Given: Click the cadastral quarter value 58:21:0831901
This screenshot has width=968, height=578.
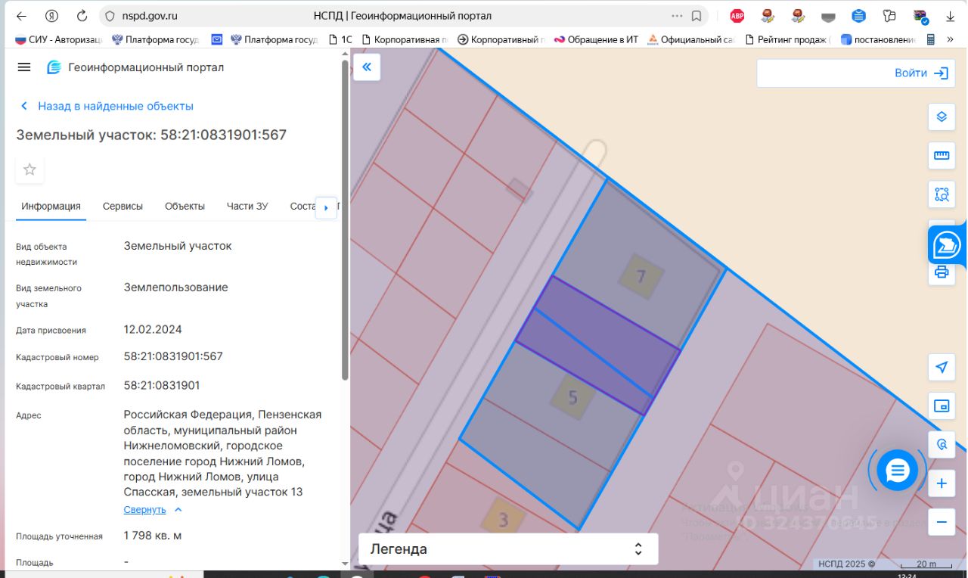Looking at the screenshot, I should 162,385.
